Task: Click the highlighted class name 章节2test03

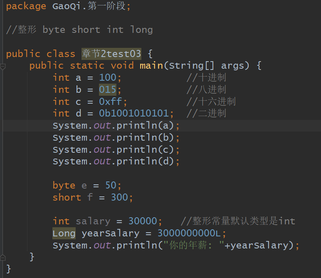Action: tap(111, 54)
